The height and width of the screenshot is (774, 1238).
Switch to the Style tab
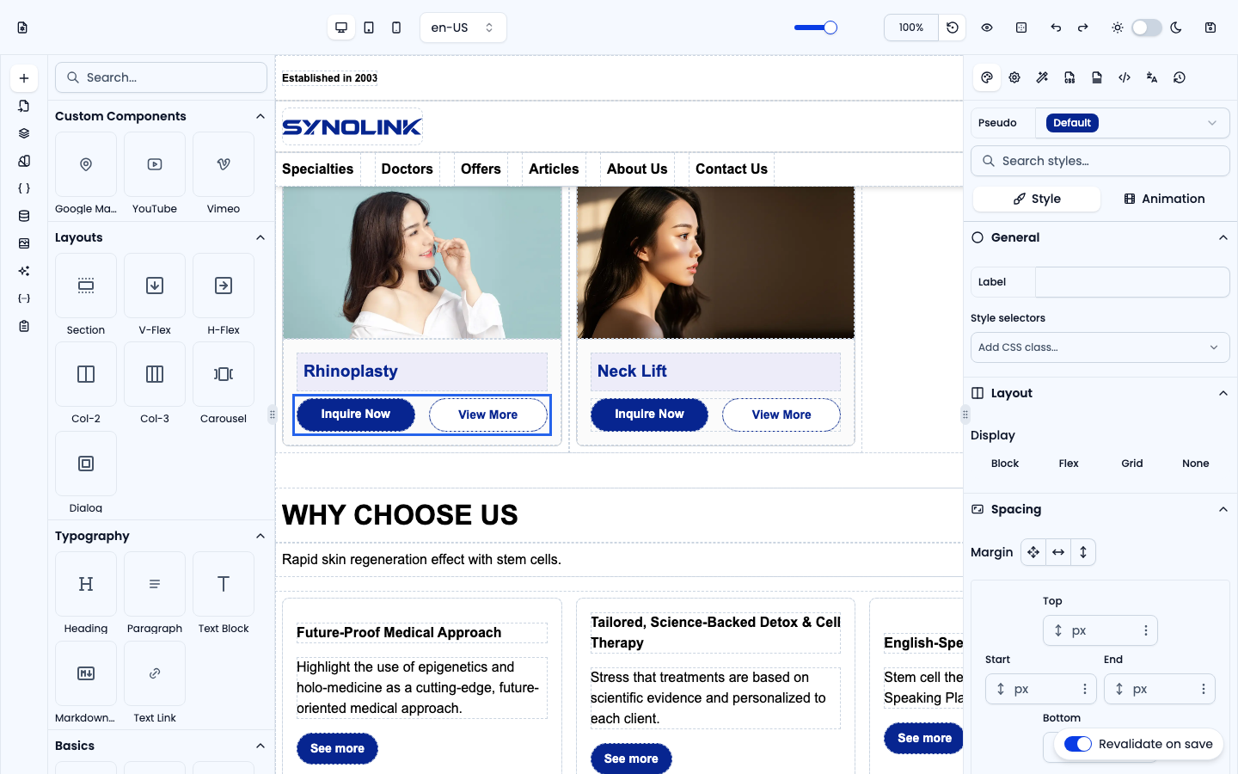[x=1037, y=199]
